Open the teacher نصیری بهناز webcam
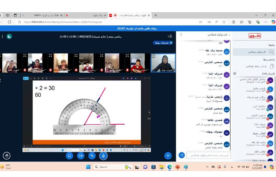276x177 pixels. click(x=163, y=63)
